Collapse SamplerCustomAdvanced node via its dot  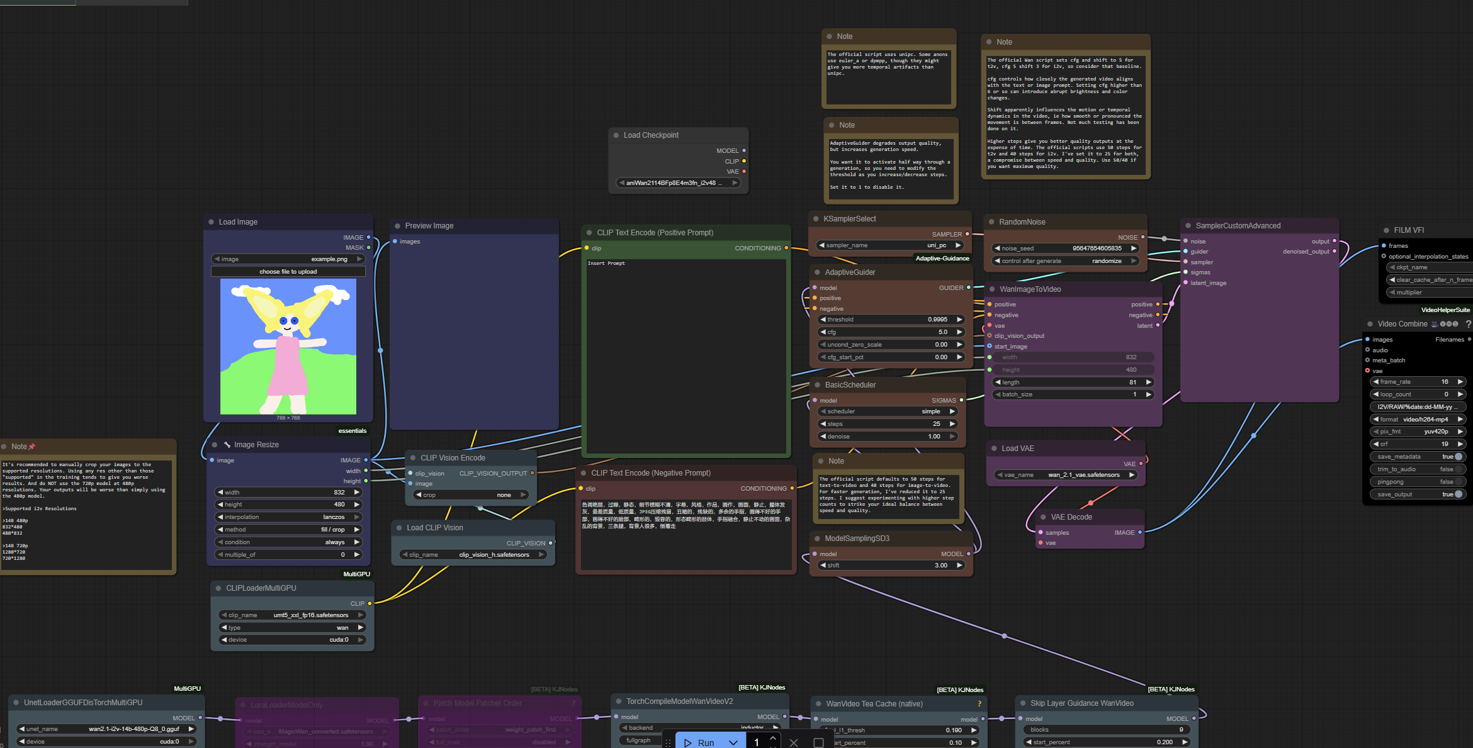[1188, 226]
